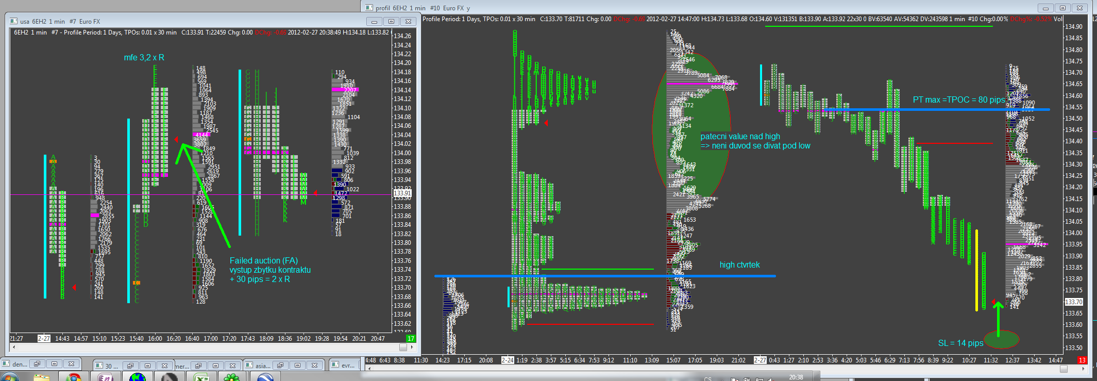Maximize the minimized den... chart window
This screenshot has width=1097, height=381.
(x=54, y=364)
